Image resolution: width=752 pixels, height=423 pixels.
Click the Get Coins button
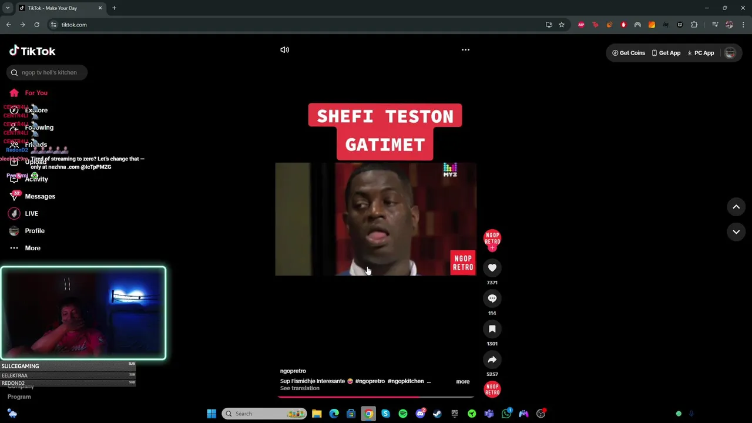tap(629, 53)
